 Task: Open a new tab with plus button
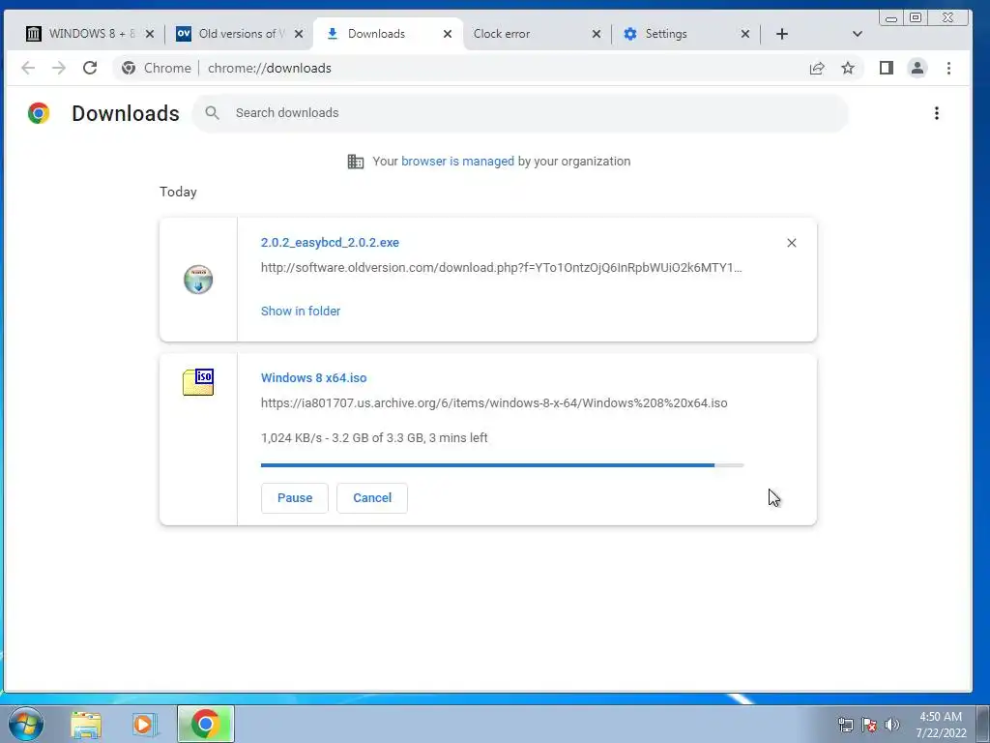(x=781, y=34)
